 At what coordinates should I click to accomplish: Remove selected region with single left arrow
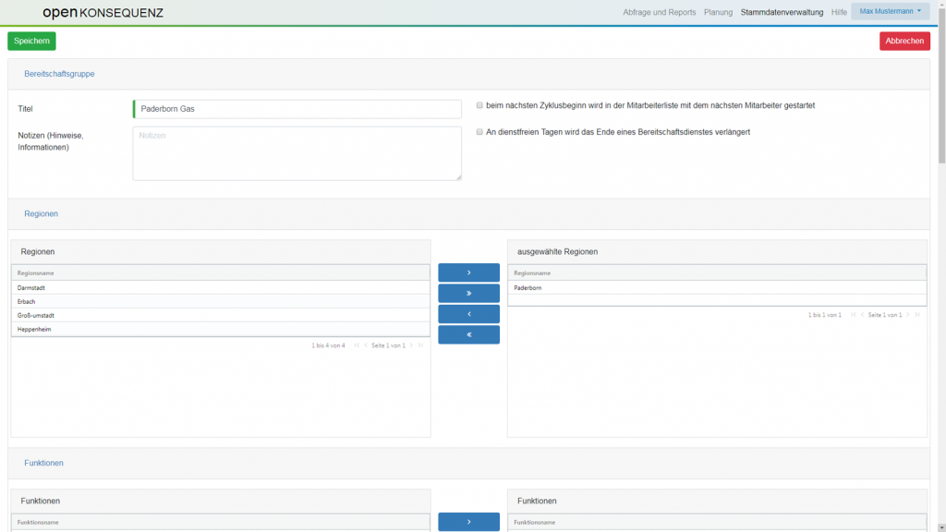[468, 314]
